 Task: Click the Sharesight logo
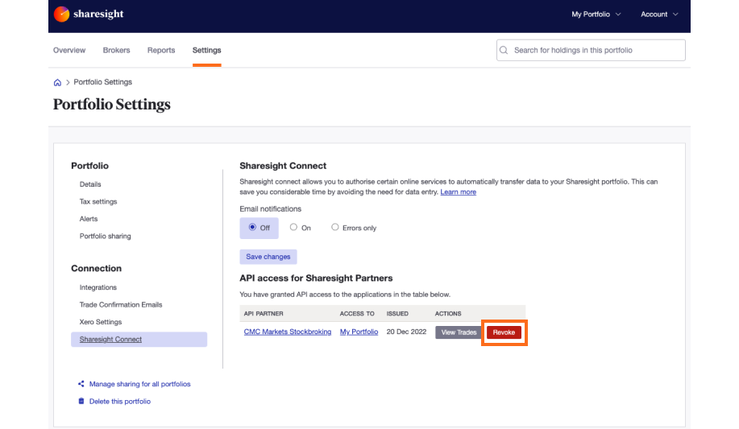(x=89, y=14)
